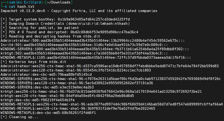This screenshot has height=121, width=224.
Task: Click the Impacket v0.13.0.dev0 copyright line
Action: 79,11
